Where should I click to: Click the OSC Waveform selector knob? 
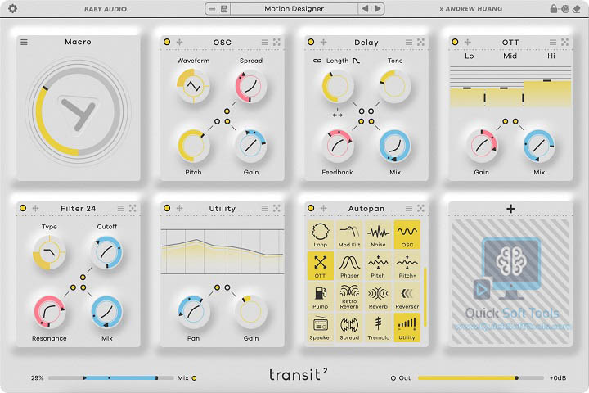[193, 87]
